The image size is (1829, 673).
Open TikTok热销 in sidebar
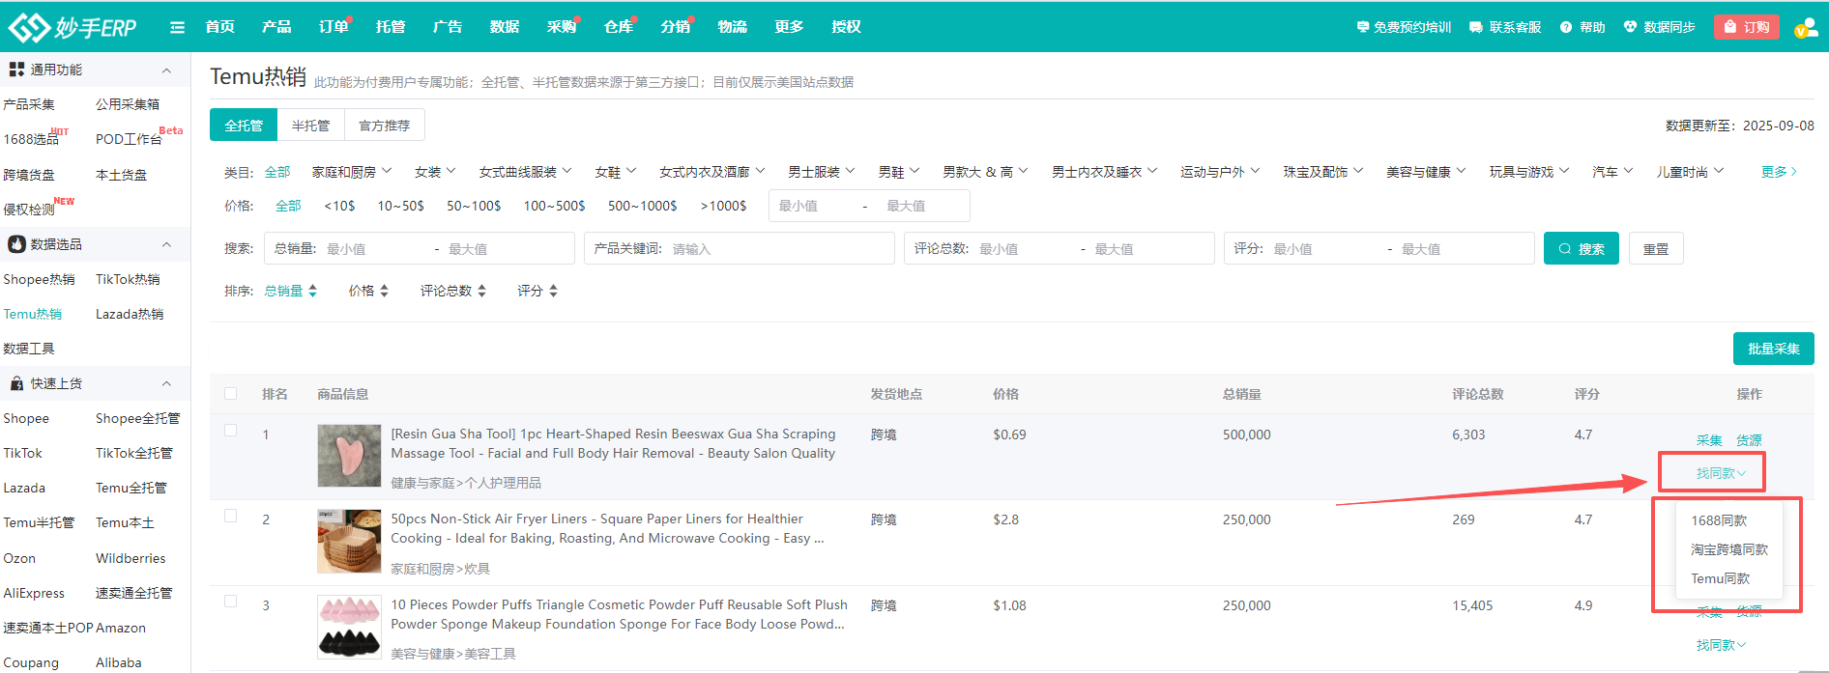click(x=128, y=279)
